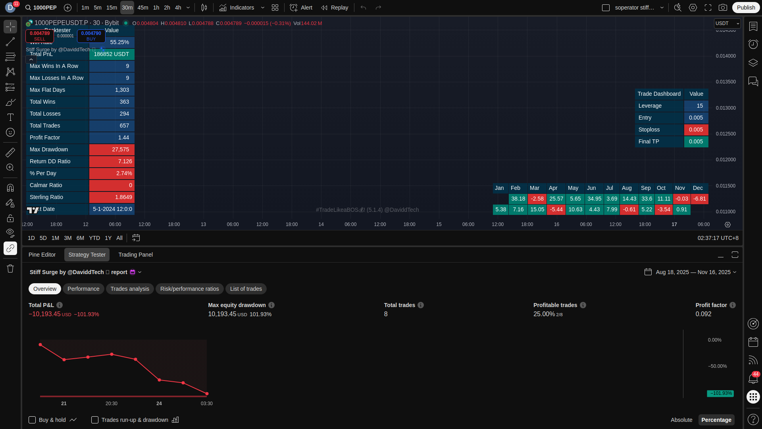The width and height of the screenshot is (762, 429).
Task: Open the Replay bar
Action: pos(335,8)
